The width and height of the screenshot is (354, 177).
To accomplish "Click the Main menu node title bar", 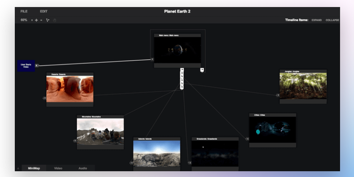I will click(x=177, y=35).
